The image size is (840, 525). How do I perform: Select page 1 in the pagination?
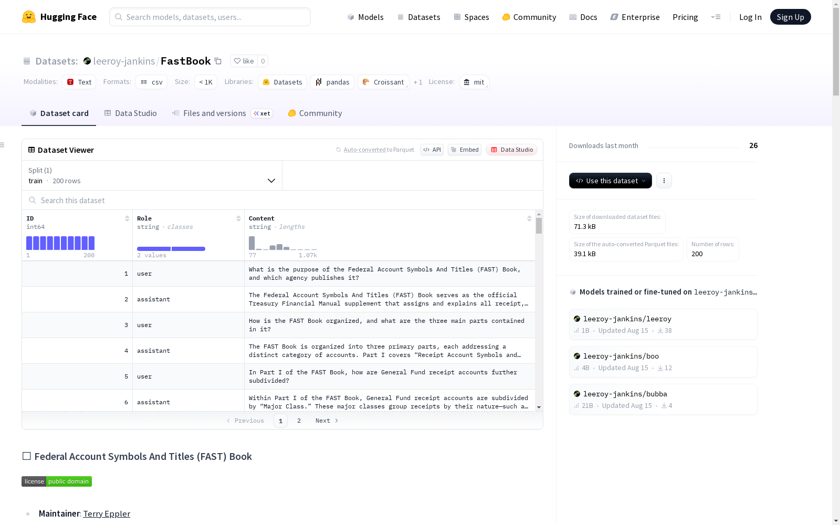(280, 421)
